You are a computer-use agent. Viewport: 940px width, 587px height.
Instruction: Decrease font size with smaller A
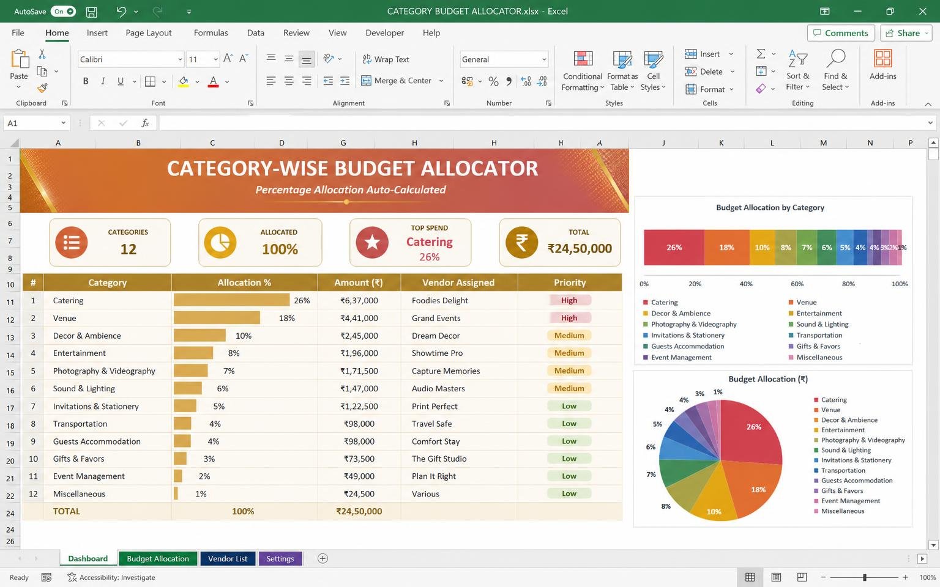click(244, 59)
